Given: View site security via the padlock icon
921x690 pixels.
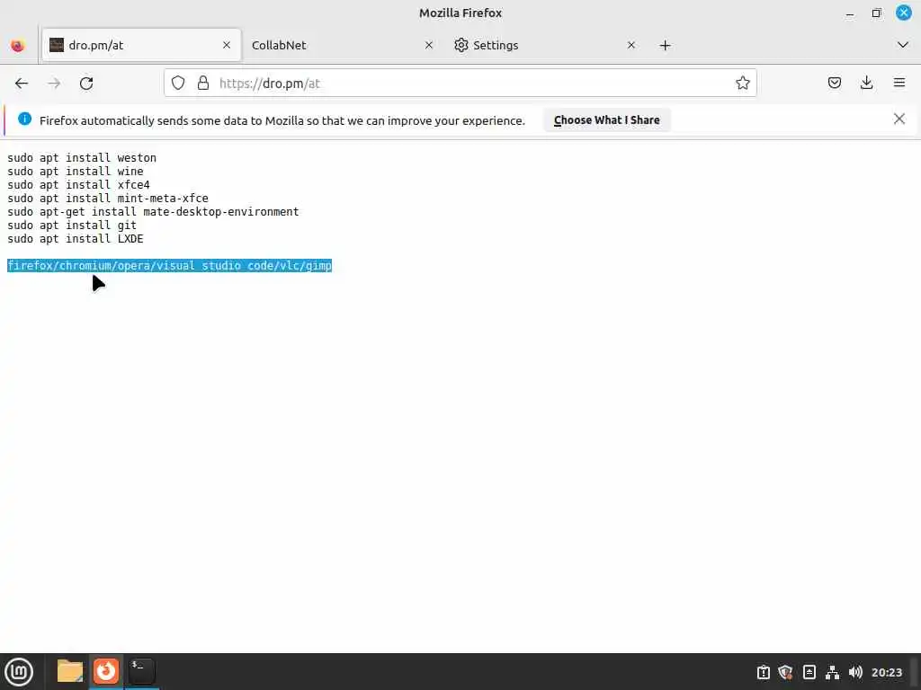Looking at the screenshot, I should click(203, 83).
